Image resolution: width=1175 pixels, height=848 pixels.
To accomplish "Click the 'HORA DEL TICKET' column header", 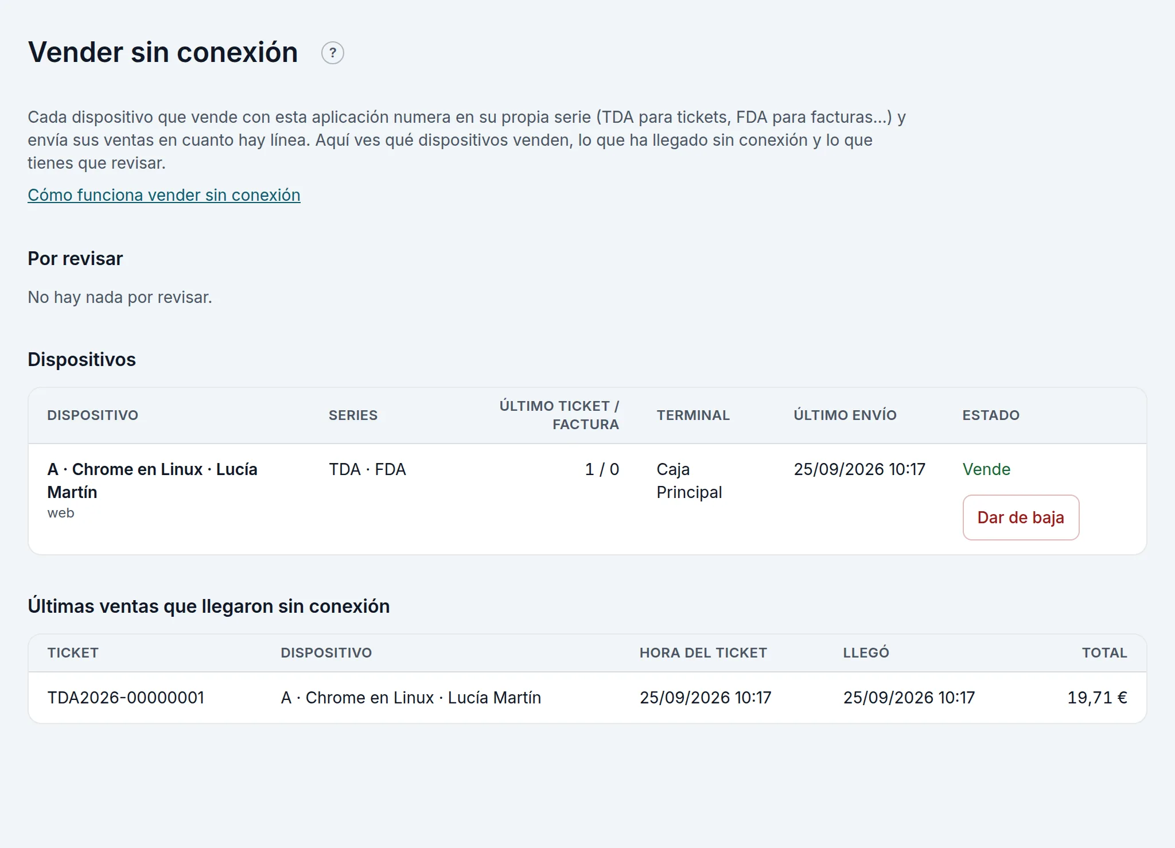I will tap(703, 653).
